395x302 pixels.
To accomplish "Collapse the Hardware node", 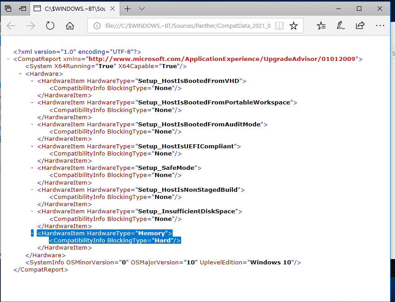I will click(20, 74).
